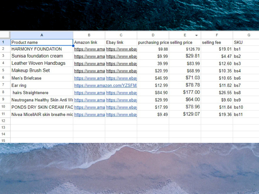This screenshot has height=194, width=259.
Task: Open Ebay link for HARMONY FOUNDATION
Action: click(x=121, y=49)
